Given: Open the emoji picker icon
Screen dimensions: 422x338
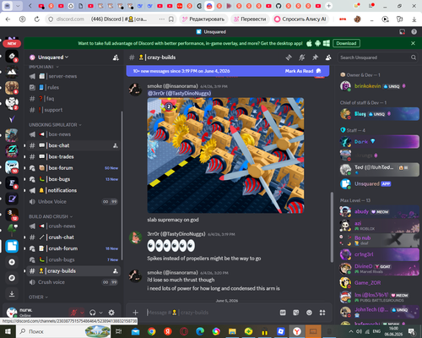Looking at the screenshot, I should click(309, 313).
